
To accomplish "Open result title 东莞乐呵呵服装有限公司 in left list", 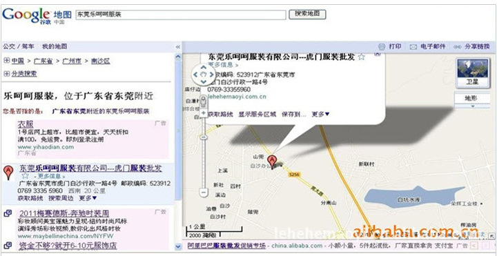I will pyautogui.click(x=90, y=168).
